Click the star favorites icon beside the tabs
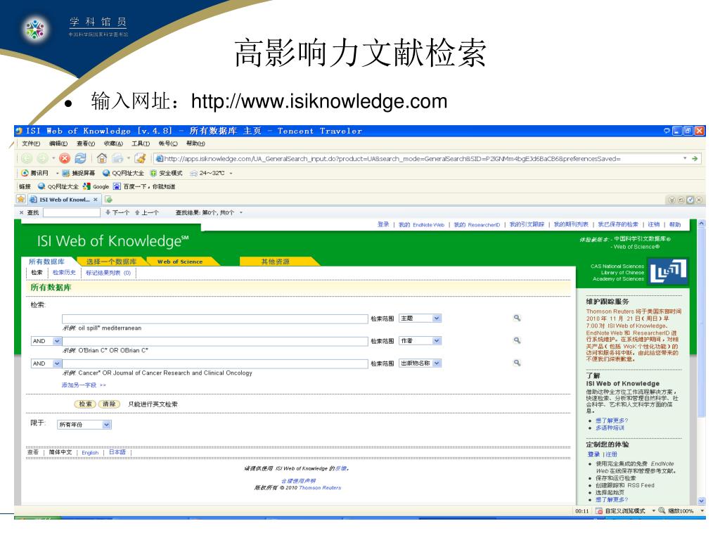This screenshot has height=540, width=720. (20, 199)
